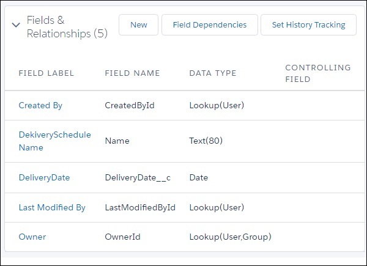Open the DeliveryDate field link

[x=44, y=178]
